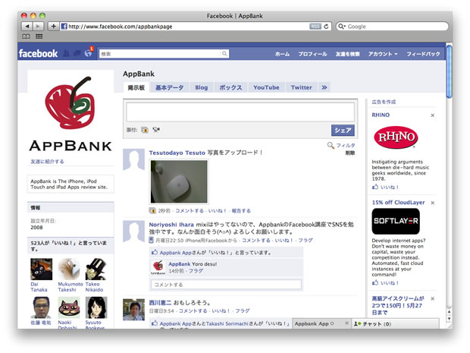This screenshot has width=470, height=353.
Task: Open the アカウント dropdown menu
Action: pyautogui.click(x=383, y=54)
